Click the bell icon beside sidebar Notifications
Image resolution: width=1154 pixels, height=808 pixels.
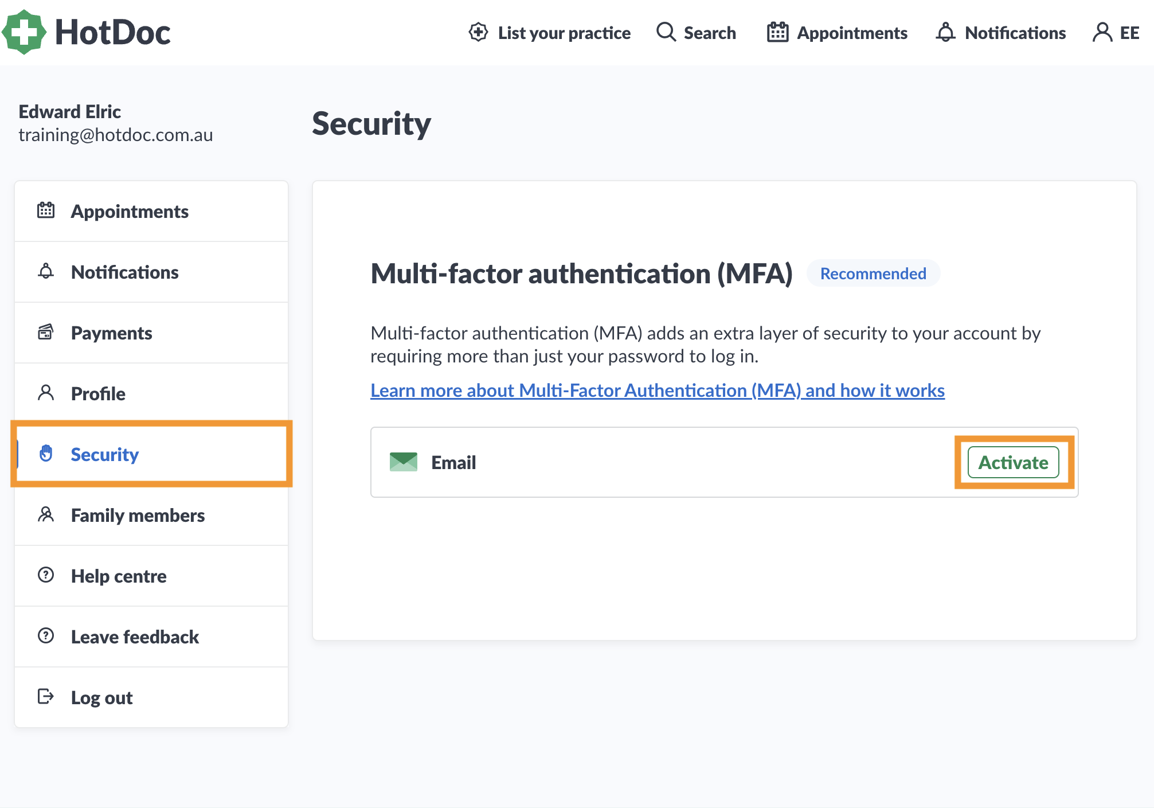[46, 271]
